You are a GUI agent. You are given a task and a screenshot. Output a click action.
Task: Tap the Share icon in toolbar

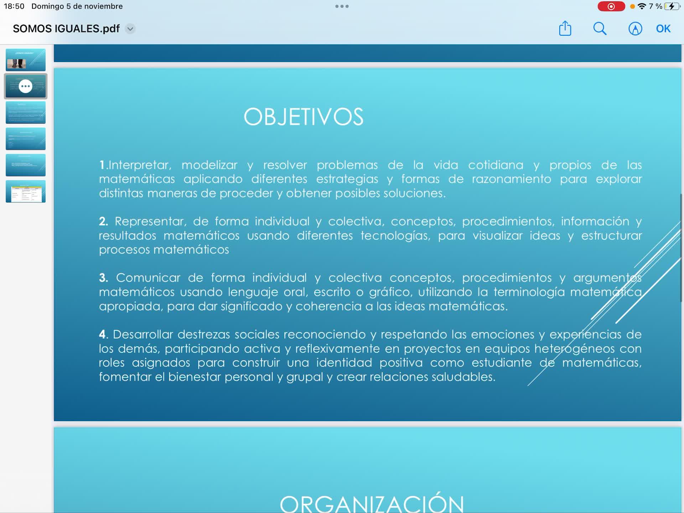(x=565, y=28)
